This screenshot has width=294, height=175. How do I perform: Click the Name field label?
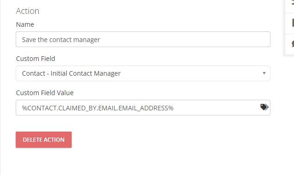pos(25,24)
